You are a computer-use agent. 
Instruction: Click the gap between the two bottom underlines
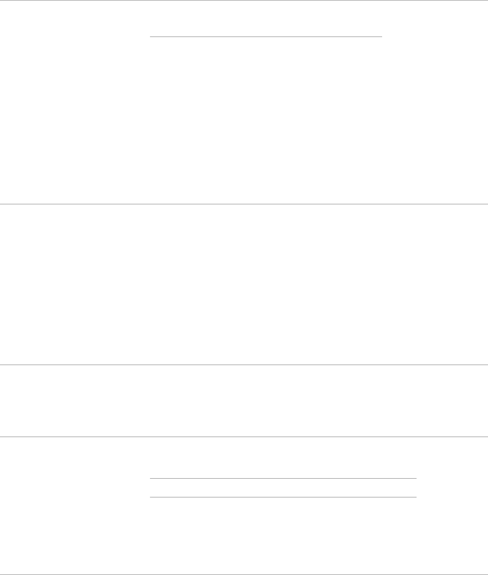(283, 488)
